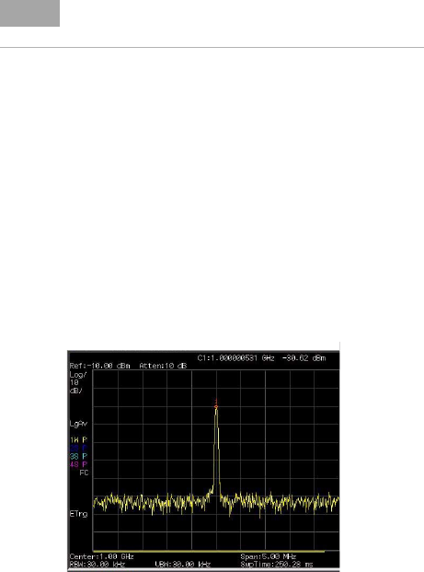Screen dimensions: 424x572
Task: Click the Center:1.00 GHz frequency label
Action: pyautogui.click(x=101, y=556)
